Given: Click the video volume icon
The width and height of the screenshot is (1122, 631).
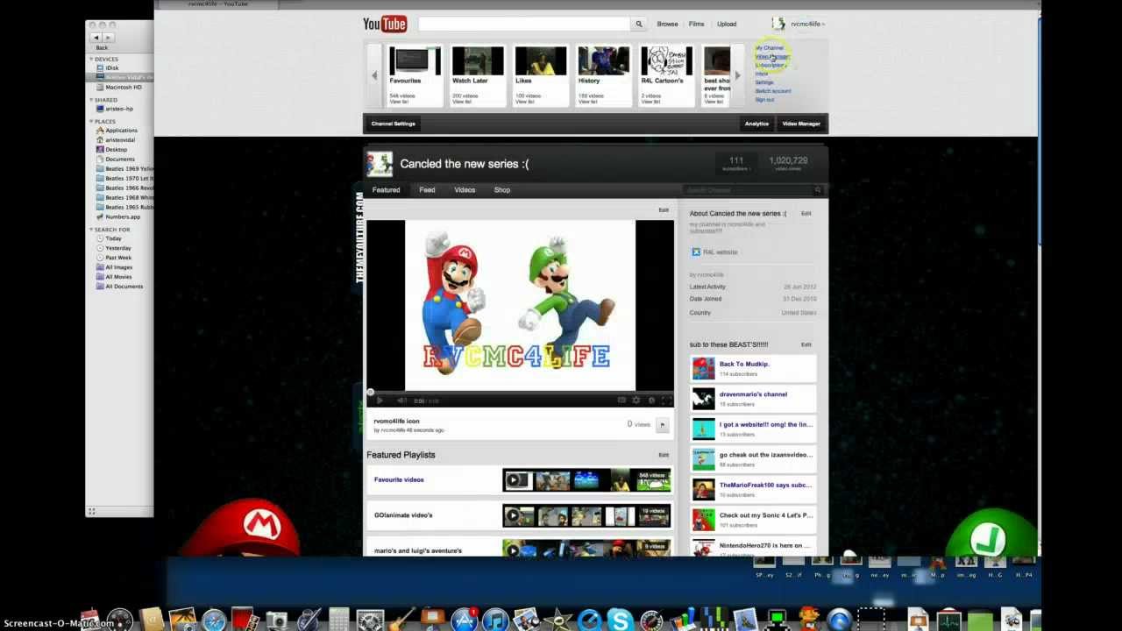Looking at the screenshot, I should tap(401, 401).
